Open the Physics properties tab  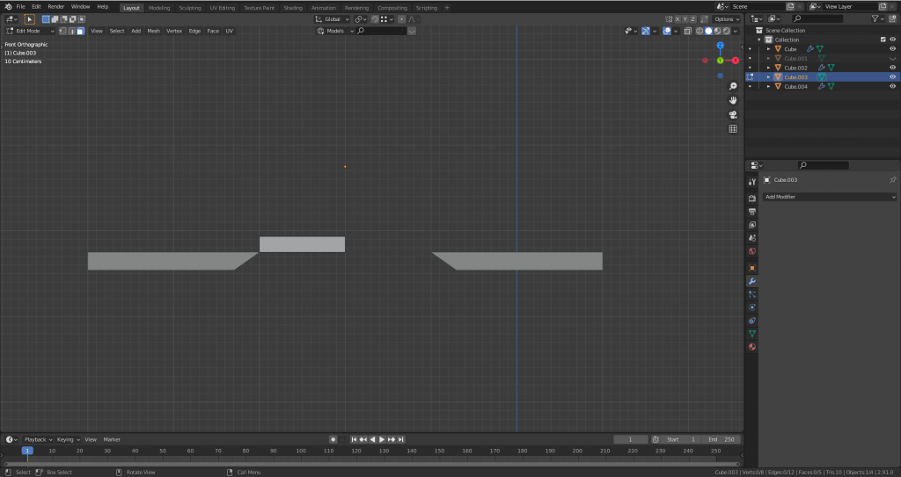[752, 307]
